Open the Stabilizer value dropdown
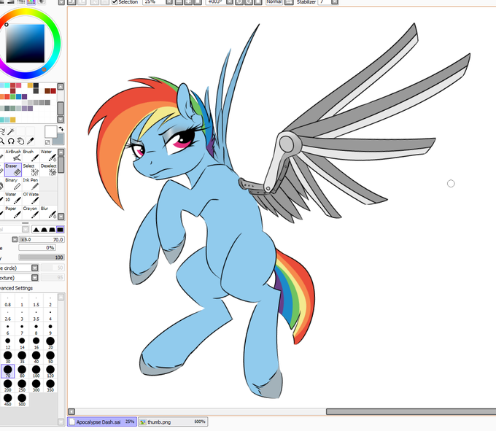This screenshot has height=431, width=496. pyautogui.click(x=335, y=2)
